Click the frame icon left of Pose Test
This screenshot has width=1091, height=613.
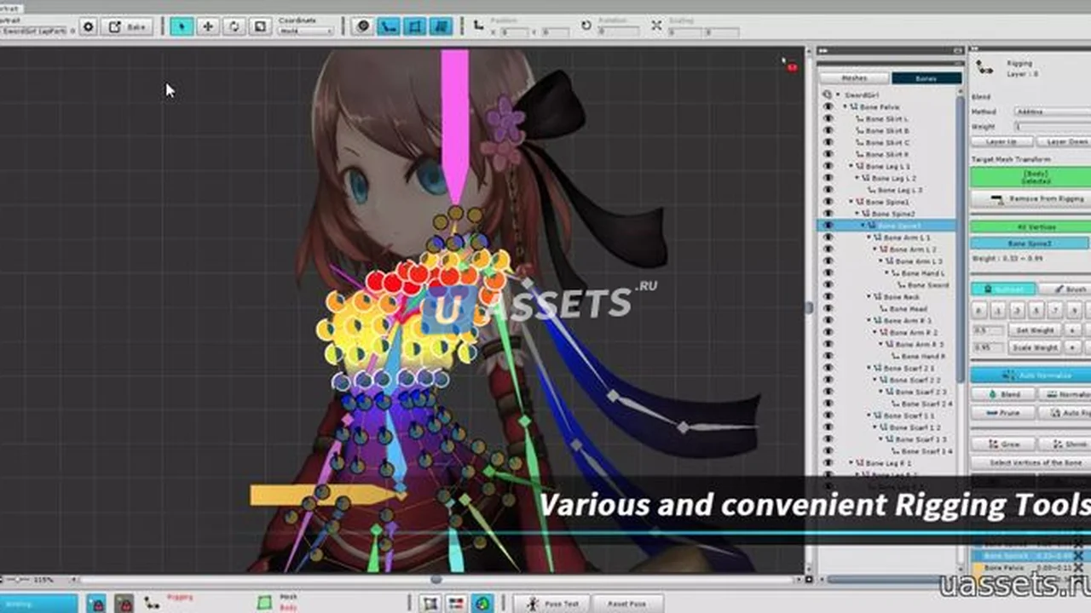pos(430,603)
